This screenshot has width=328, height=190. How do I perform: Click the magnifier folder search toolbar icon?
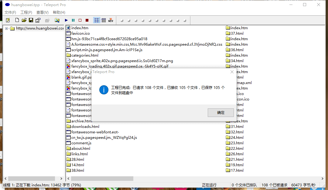click(57, 20)
